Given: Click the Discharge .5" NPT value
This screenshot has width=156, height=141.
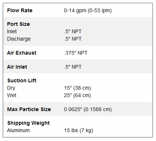Looking at the screenshot, I should (x=73, y=39).
